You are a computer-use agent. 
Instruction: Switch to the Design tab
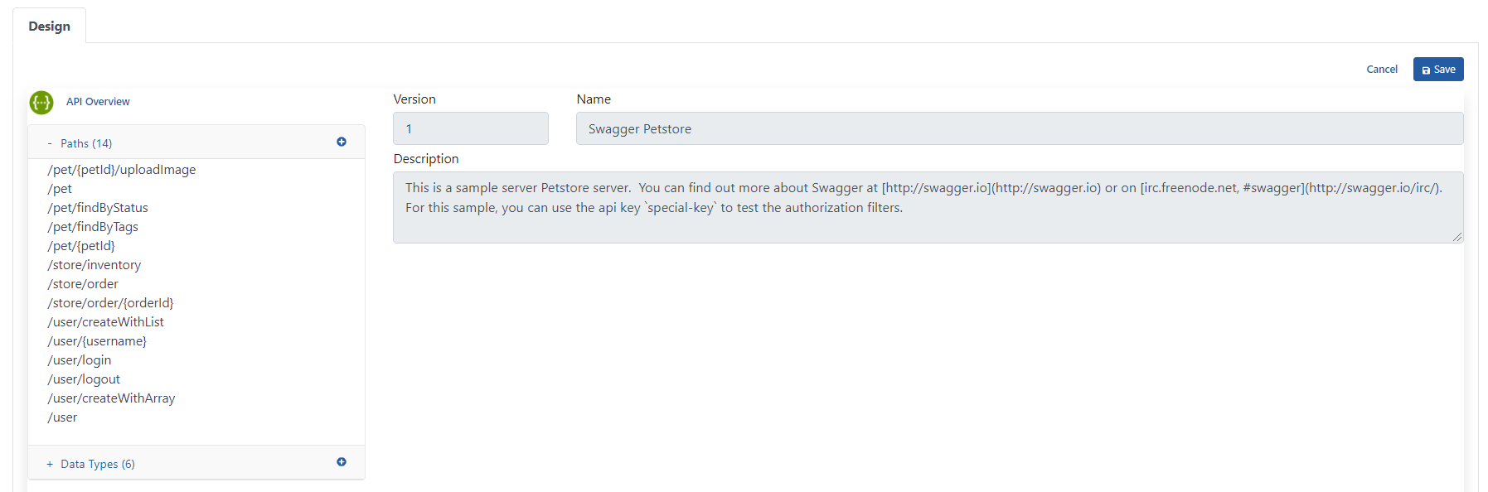tap(50, 26)
